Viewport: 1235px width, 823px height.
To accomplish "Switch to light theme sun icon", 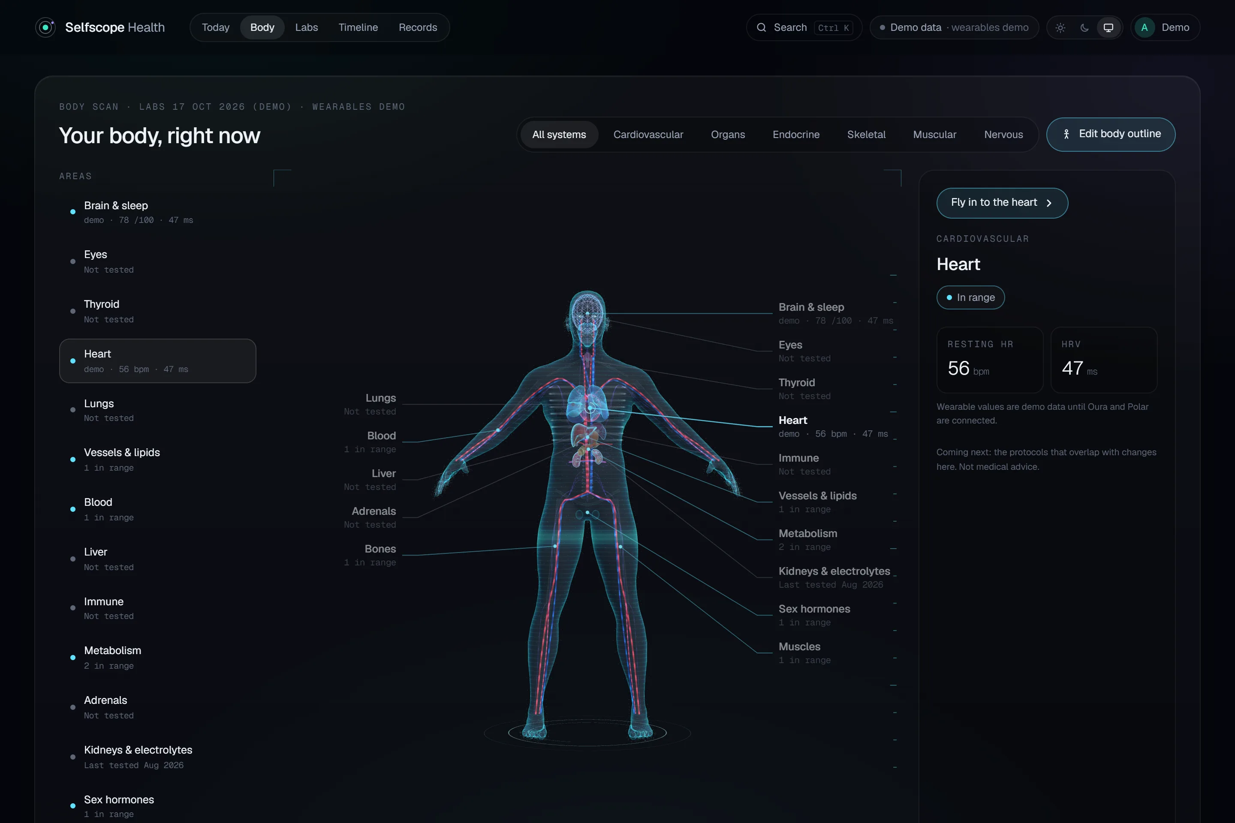I will pos(1060,28).
